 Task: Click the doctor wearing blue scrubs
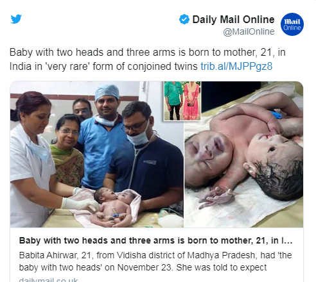103,137
